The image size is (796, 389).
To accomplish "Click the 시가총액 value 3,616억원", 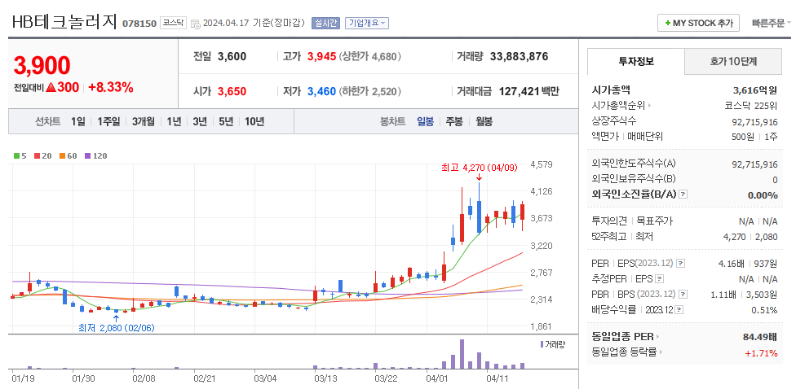I will tap(755, 90).
